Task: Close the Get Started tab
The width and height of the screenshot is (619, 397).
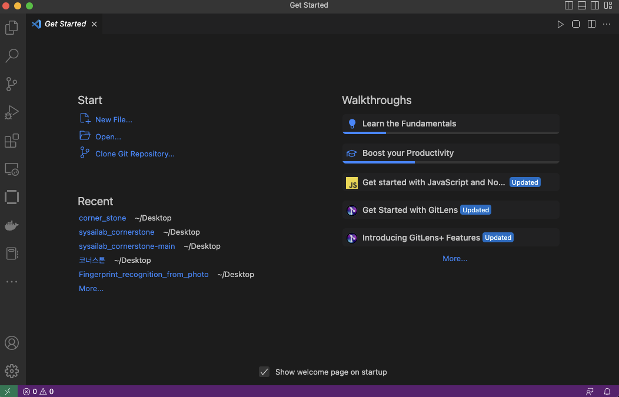Action: [94, 24]
